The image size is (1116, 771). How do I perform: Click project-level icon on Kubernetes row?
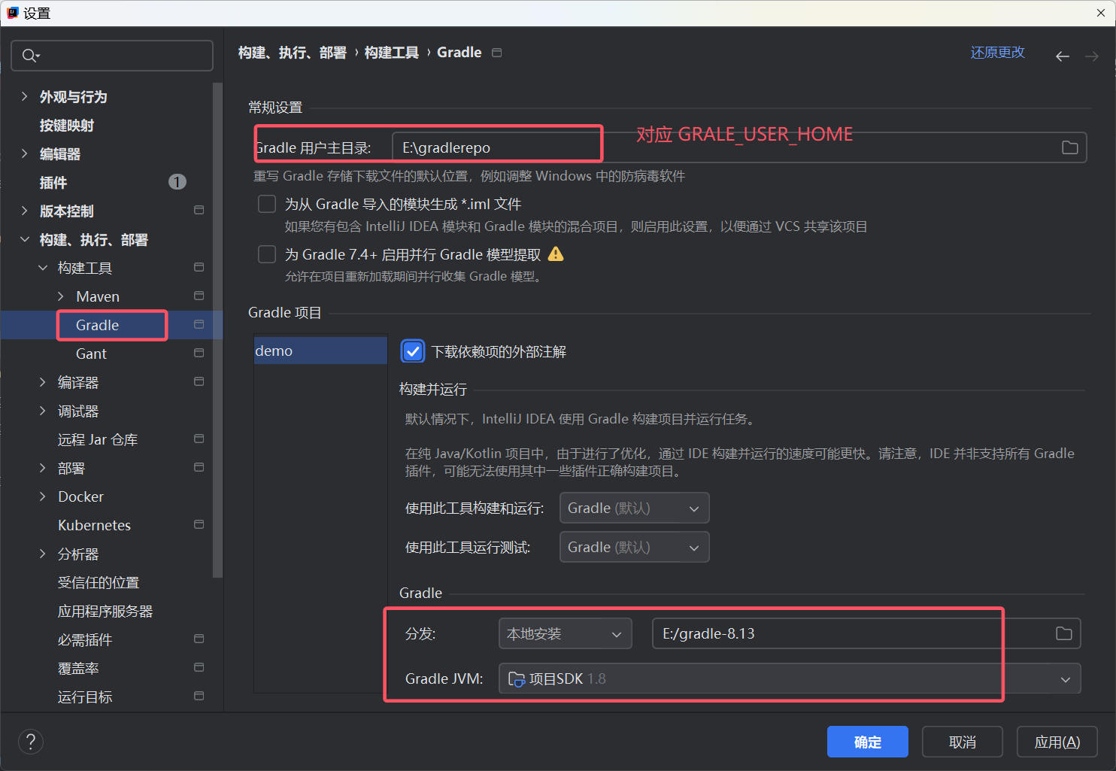pos(199,524)
